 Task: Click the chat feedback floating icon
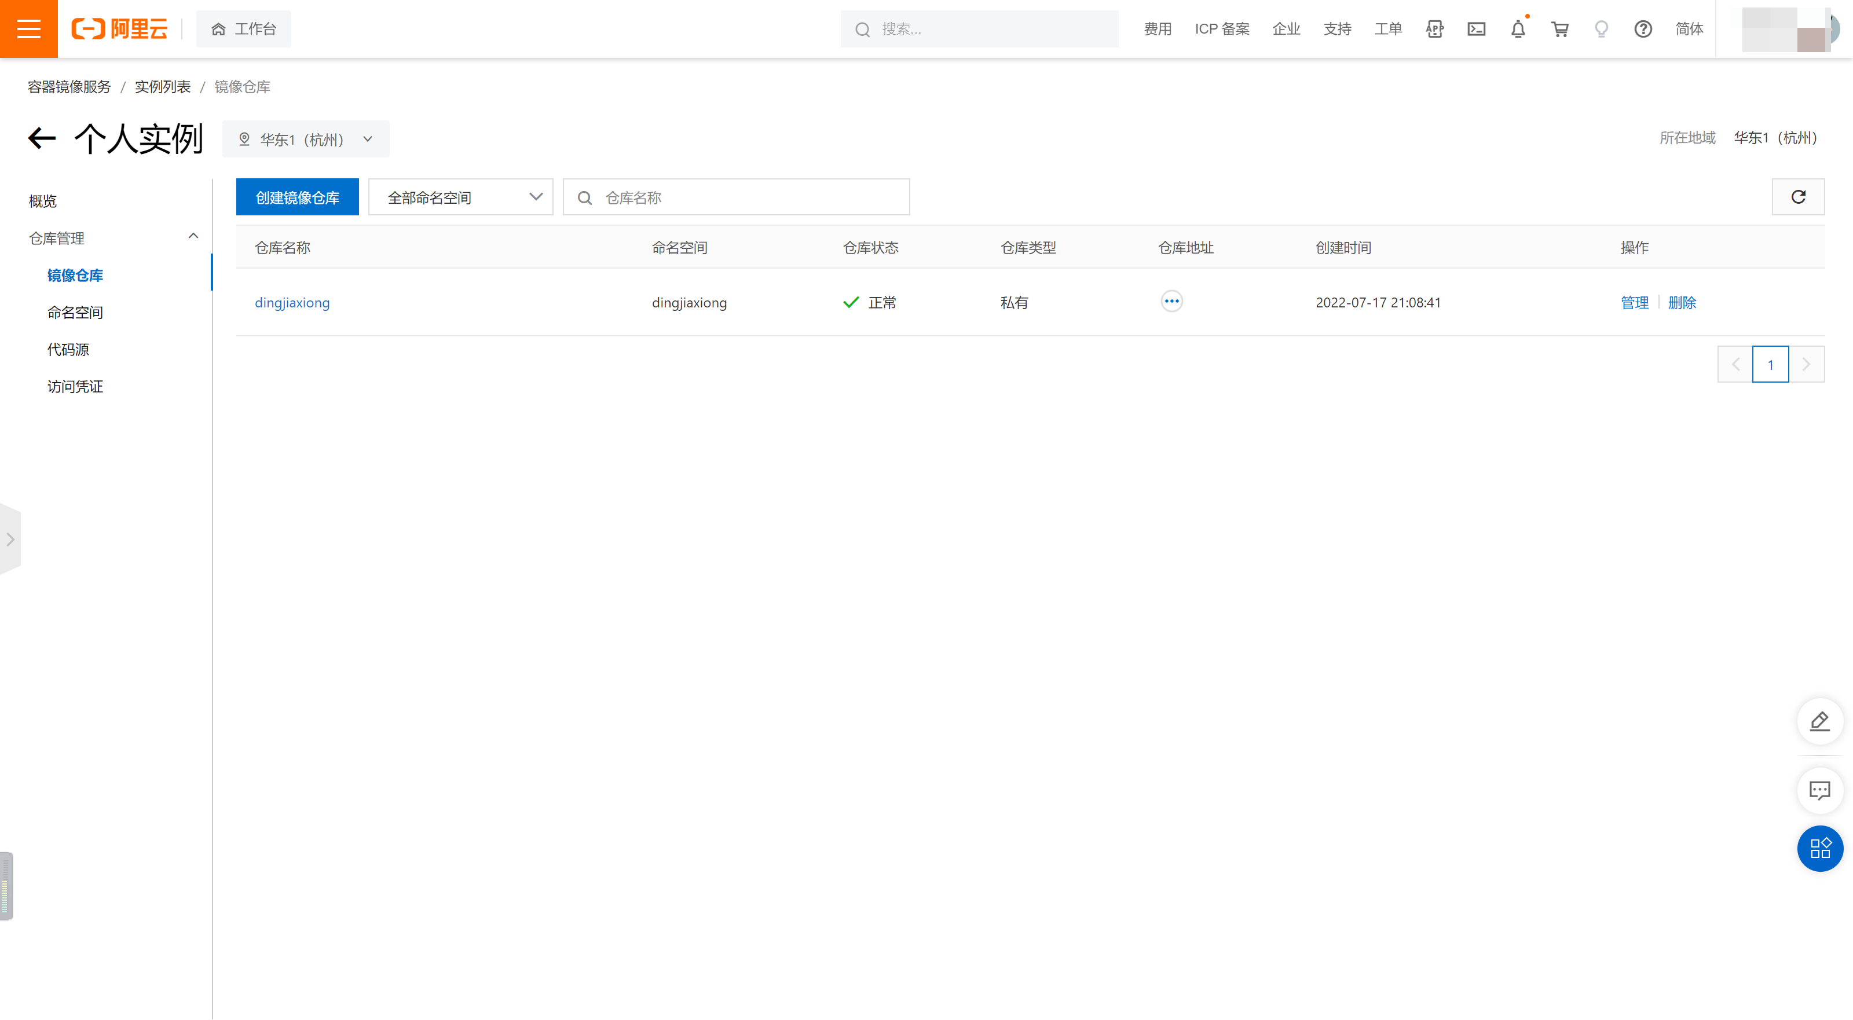[1820, 791]
